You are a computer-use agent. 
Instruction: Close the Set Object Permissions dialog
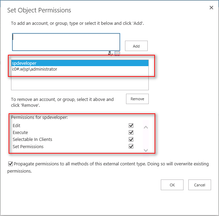pos(211,8)
